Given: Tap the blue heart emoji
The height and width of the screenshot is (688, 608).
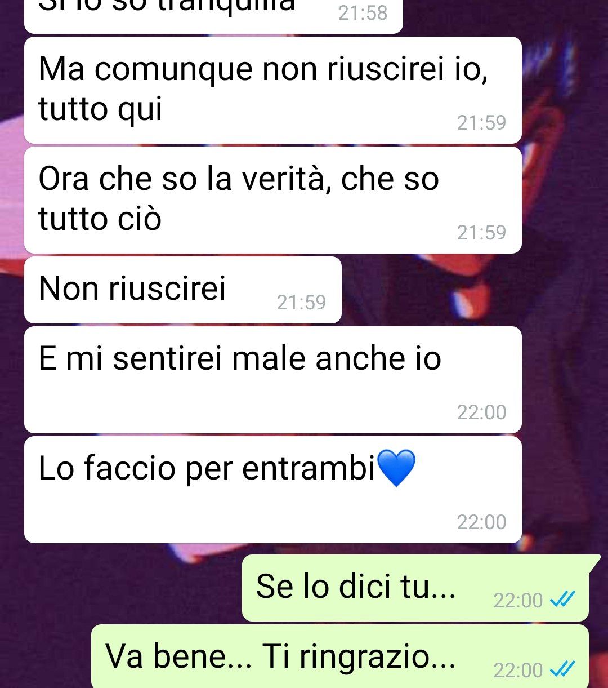Looking at the screenshot, I should pos(397,468).
